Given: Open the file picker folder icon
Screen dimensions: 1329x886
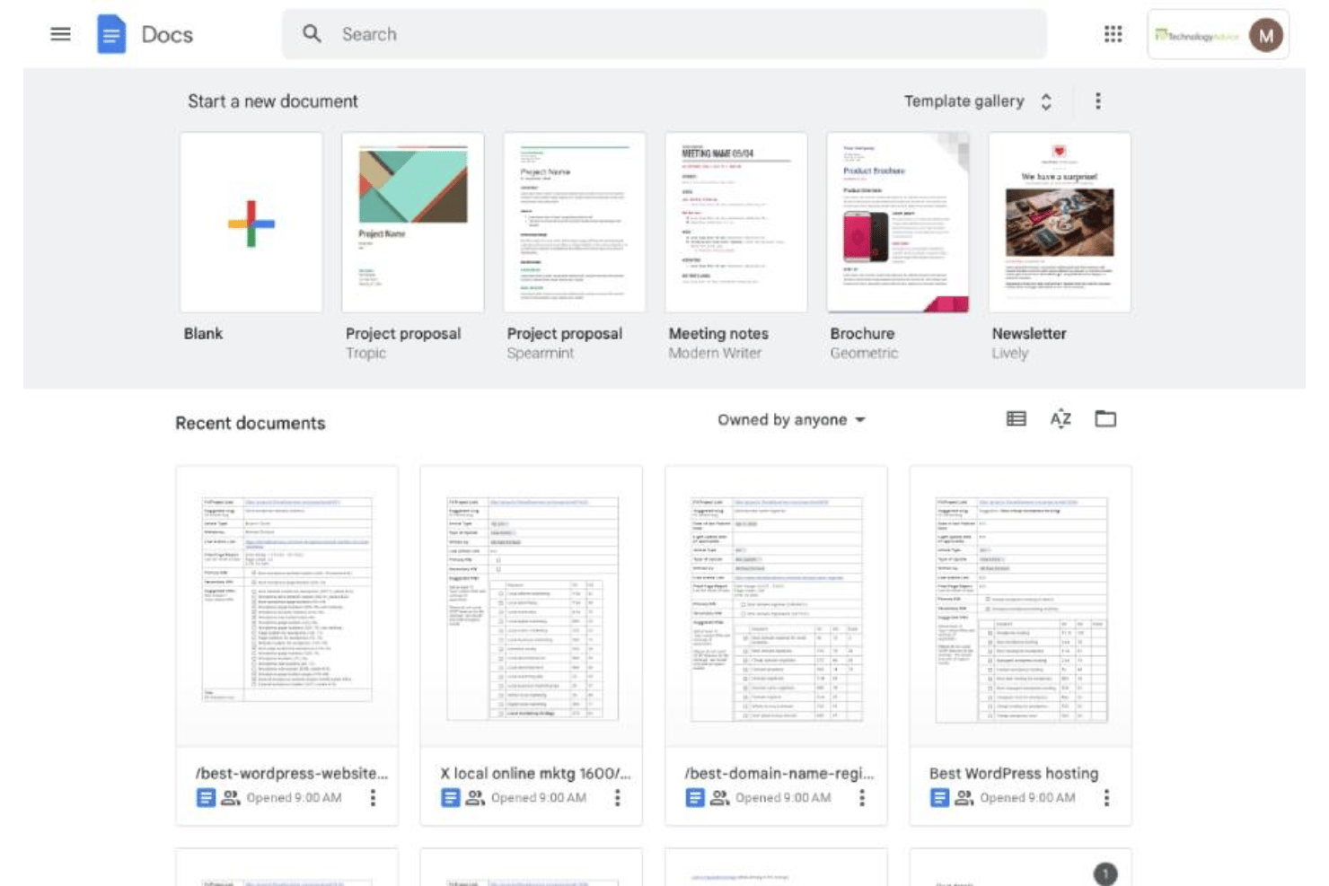Looking at the screenshot, I should tap(1105, 418).
